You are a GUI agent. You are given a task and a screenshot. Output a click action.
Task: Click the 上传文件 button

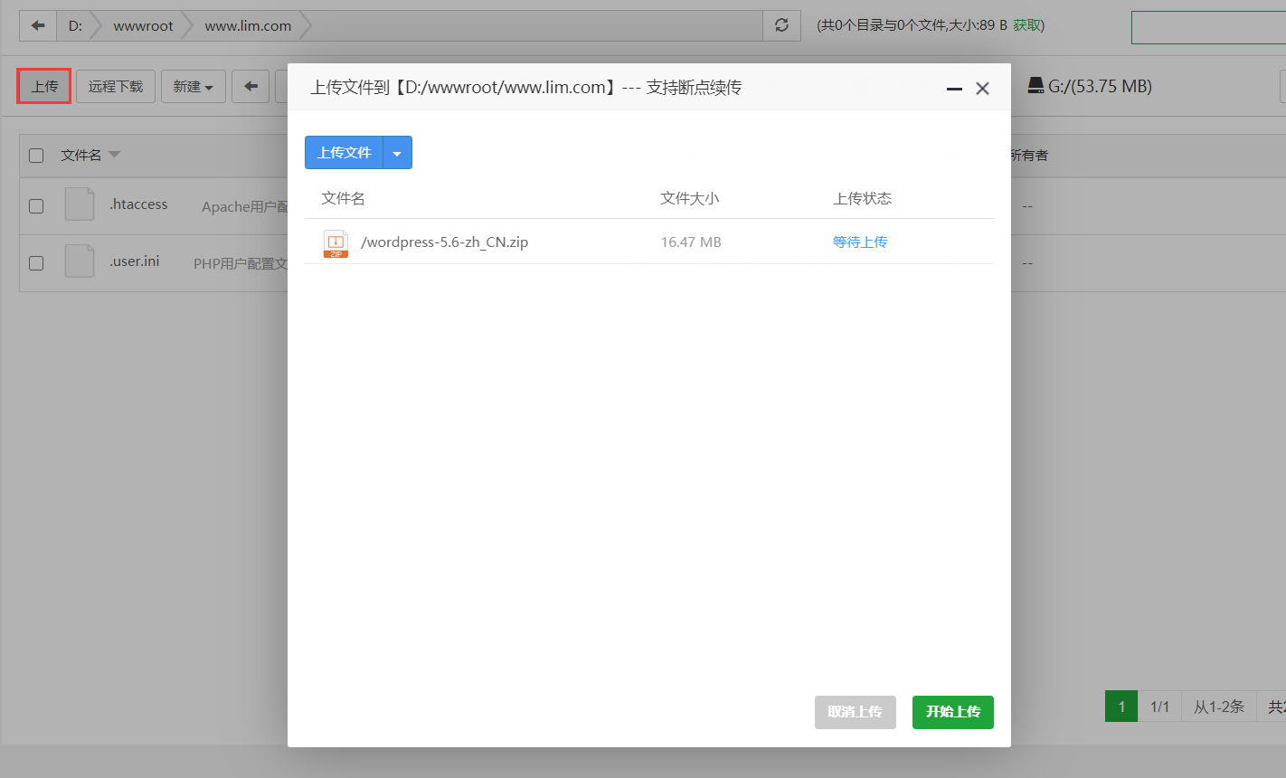(x=345, y=153)
